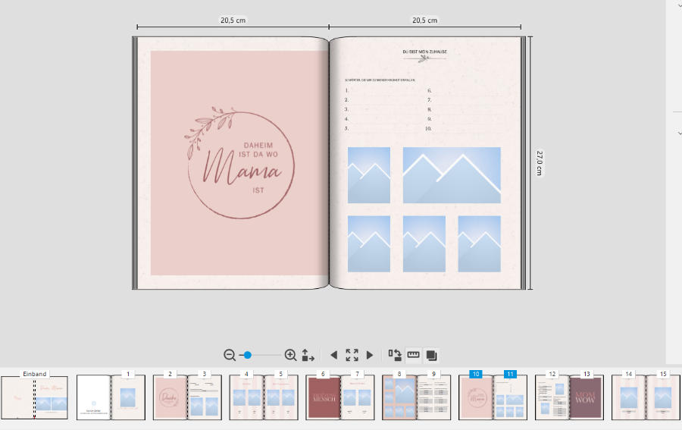Select page 2 Danke thumbnail

point(170,398)
